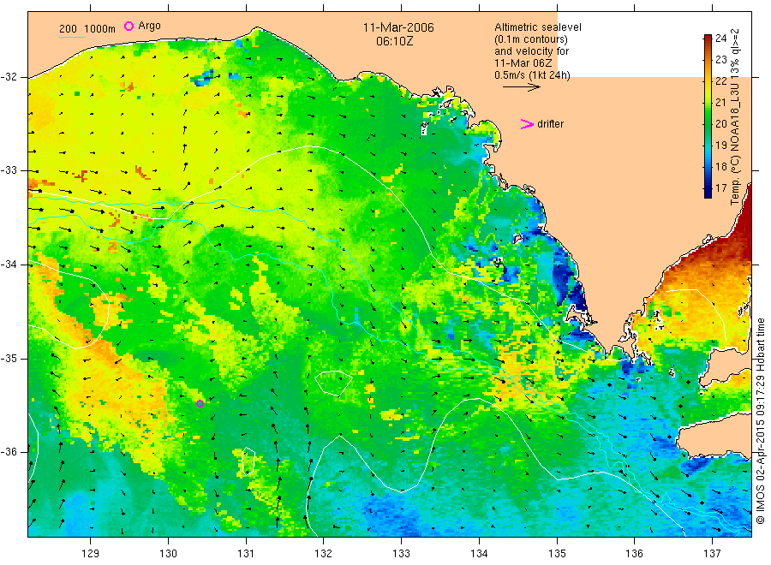Screen dimensions: 771x565
Task: Click longitude label 130
Action: pyautogui.click(x=168, y=554)
